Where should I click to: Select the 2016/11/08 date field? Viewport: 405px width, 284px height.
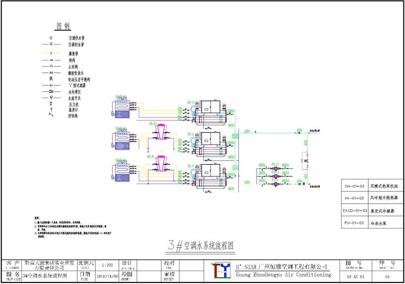(x=106, y=276)
